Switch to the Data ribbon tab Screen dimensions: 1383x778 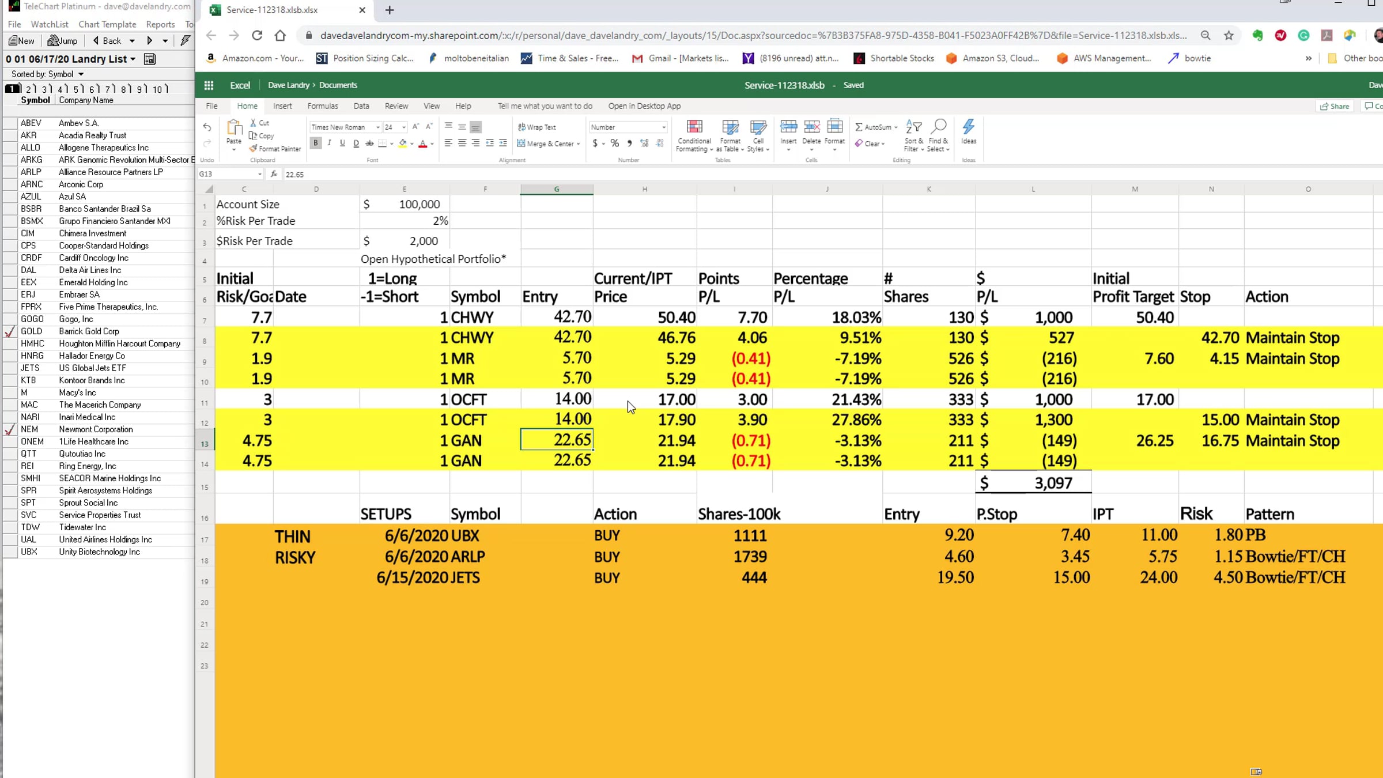click(361, 106)
